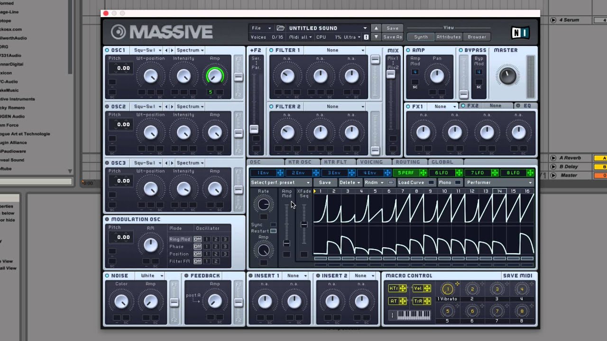This screenshot has width=607, height=341.
Task: Select Macro 1 Vibrato knob
Action: (x=447, y=289)
